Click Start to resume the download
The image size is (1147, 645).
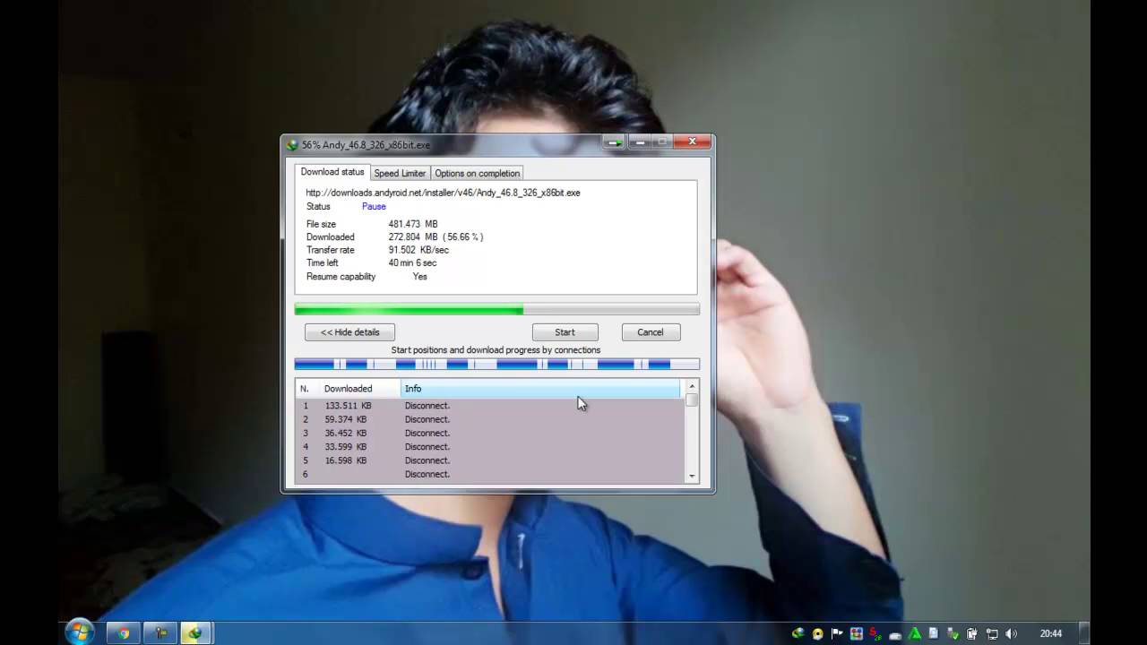[565, 332]
